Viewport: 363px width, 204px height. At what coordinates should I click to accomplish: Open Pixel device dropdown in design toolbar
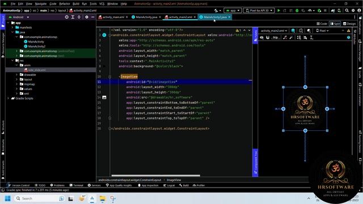322,31
